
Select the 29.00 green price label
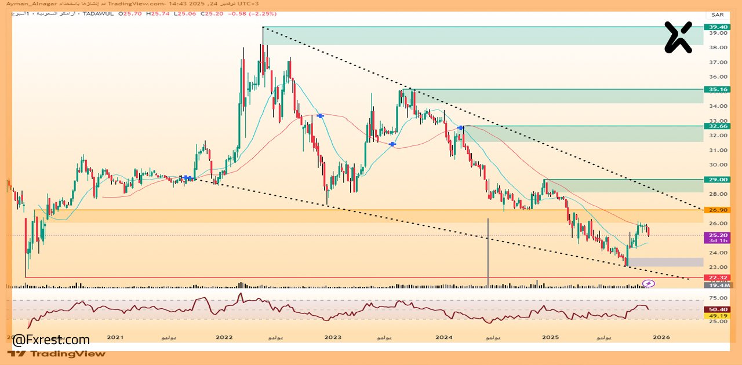coord(716,180)
